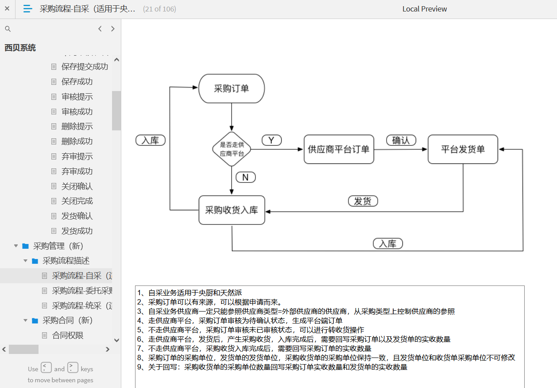Click the 平台发货单 flowchart node
Viewport: 557px width, 388px height.
point(463,149)
